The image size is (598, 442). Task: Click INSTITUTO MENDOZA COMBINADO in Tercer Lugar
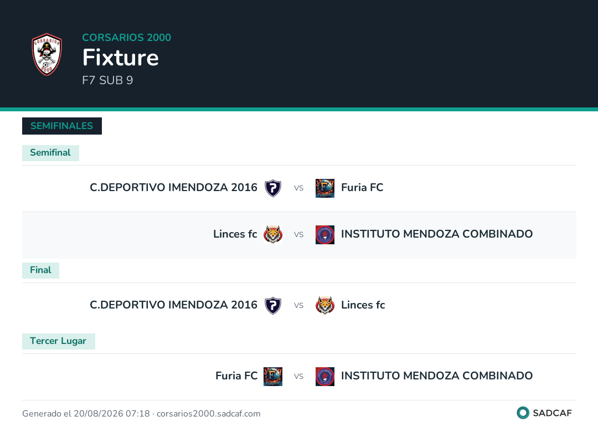point(437,376)
